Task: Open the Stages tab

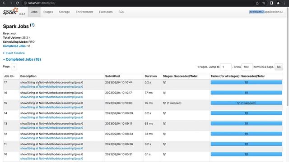Action: click(x=48, y=12)
